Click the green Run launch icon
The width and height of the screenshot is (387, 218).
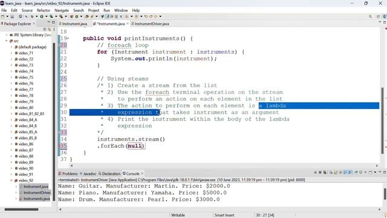(x=42, y=16)
